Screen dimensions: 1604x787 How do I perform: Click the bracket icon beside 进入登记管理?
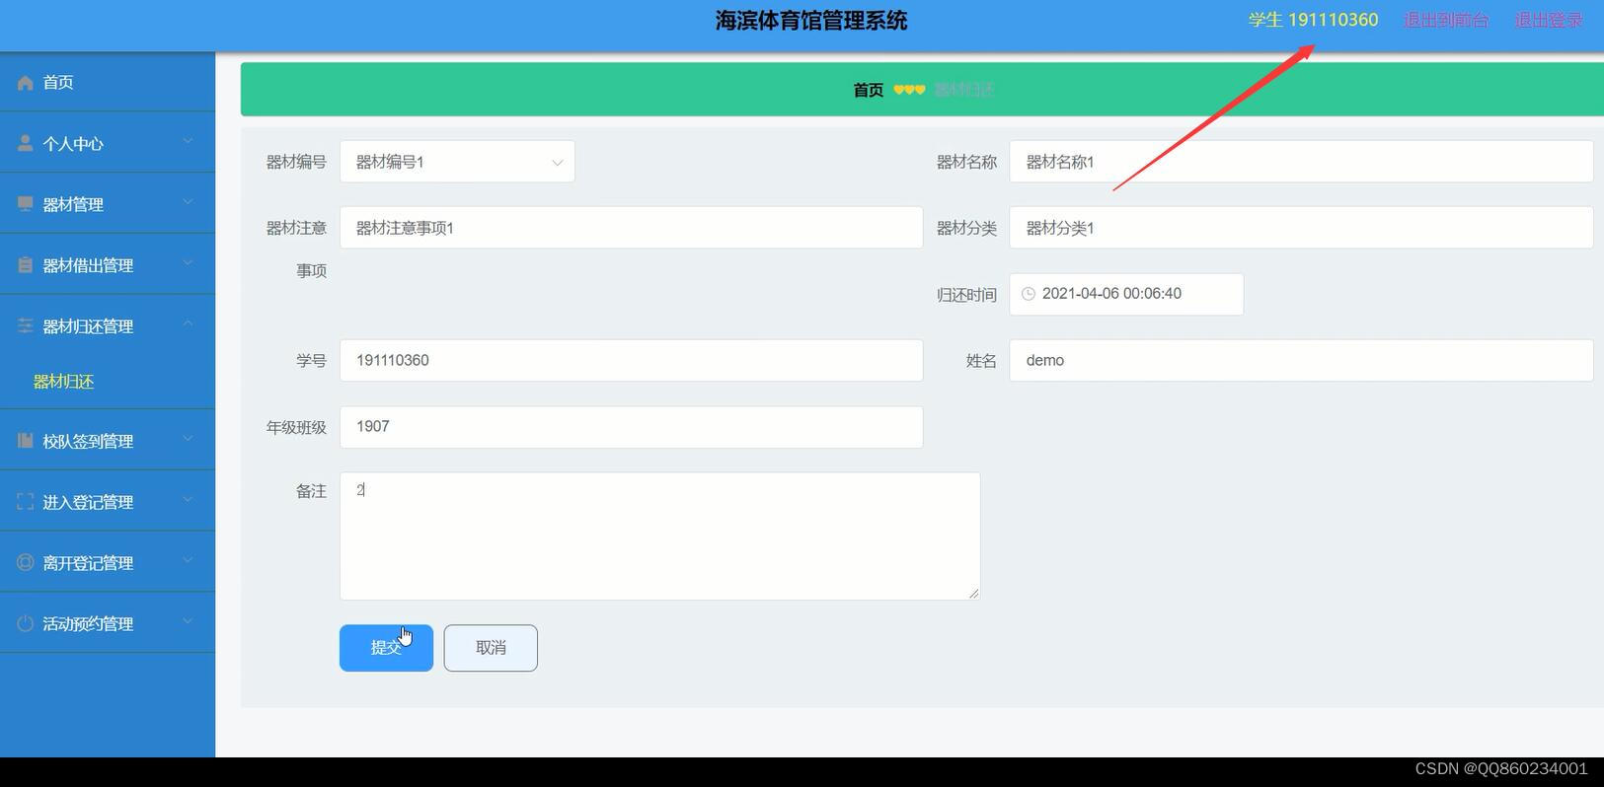[x=26, y=501]
